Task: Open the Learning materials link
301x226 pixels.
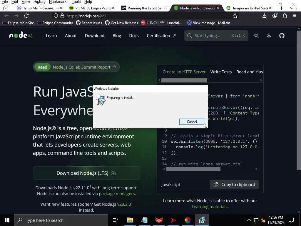Action: pos(209,207)
